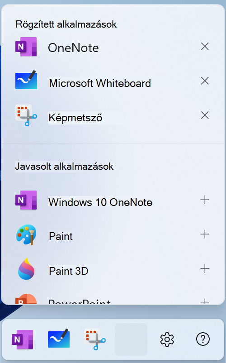Launch Microsoft Whiteboard from the bottom pen bar
Image resolution: width=226 pixels, height=363 pixels.
click(58, 338)
